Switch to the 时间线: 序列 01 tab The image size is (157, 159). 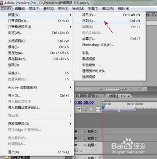[89, 96]
